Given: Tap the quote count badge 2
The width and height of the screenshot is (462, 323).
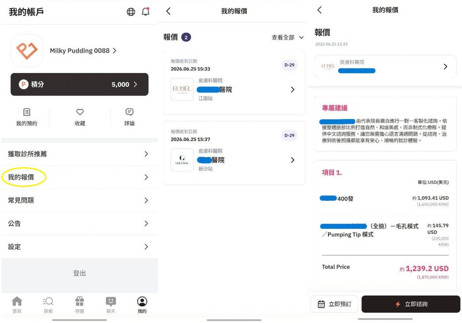Looking at the screenshot, I should pyautogui.click(x=186, y=37).
